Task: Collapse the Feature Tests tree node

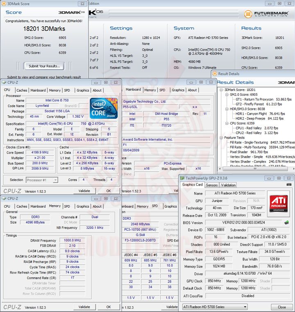Action: [221, 138]
